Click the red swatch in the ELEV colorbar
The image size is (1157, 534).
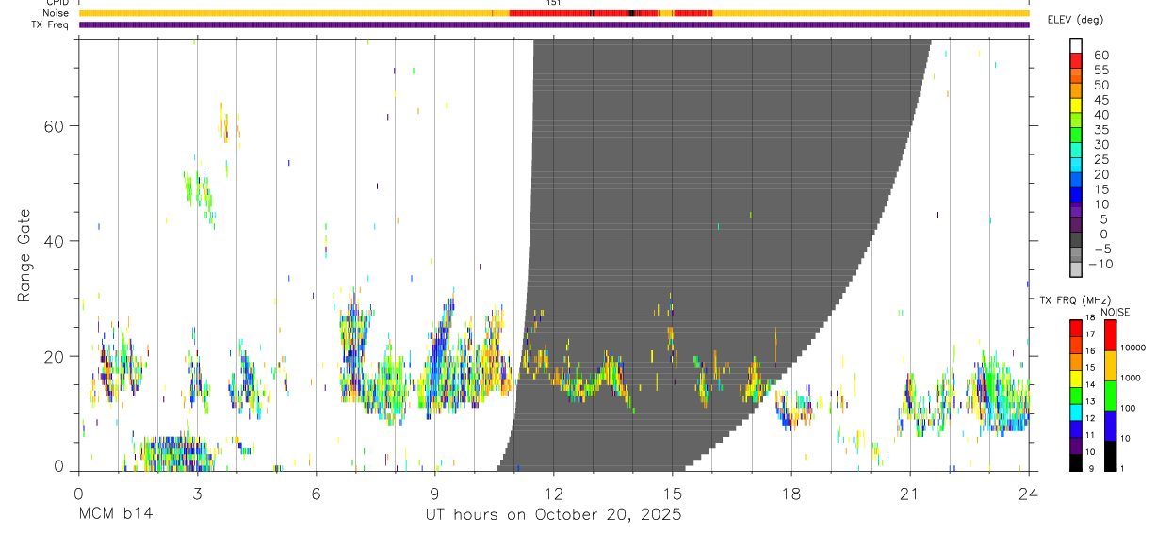pyautogui.click(x=1076, y=60)
